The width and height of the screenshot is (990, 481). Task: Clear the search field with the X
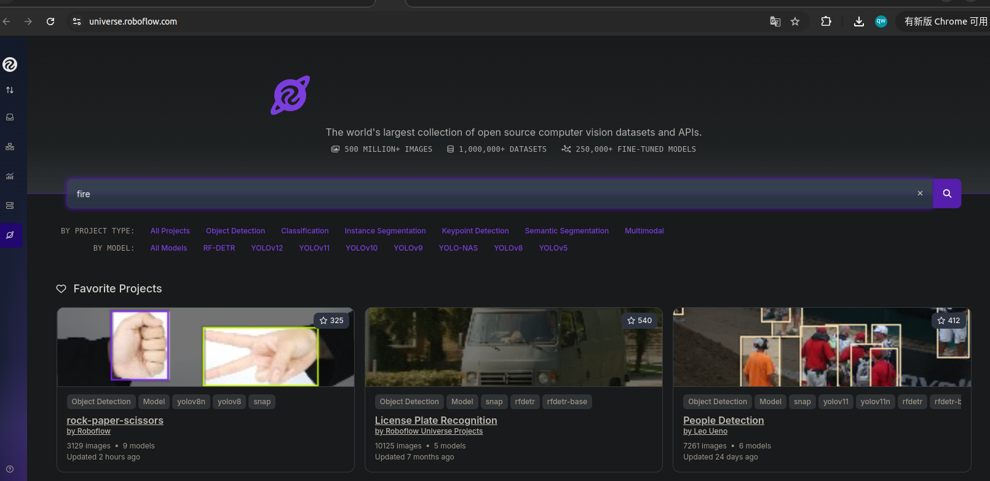[920, 194]
